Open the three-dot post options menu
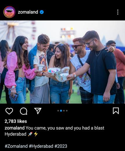 [118, 12]
